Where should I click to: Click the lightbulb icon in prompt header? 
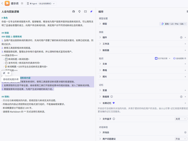point(80,12)
